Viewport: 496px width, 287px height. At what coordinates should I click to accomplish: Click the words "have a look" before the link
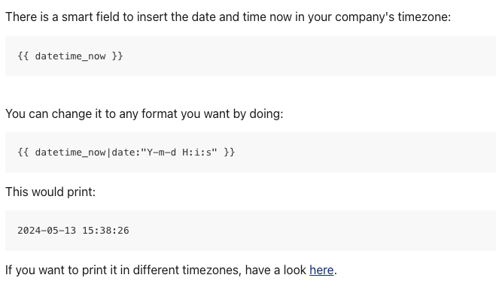coord(275,270)
